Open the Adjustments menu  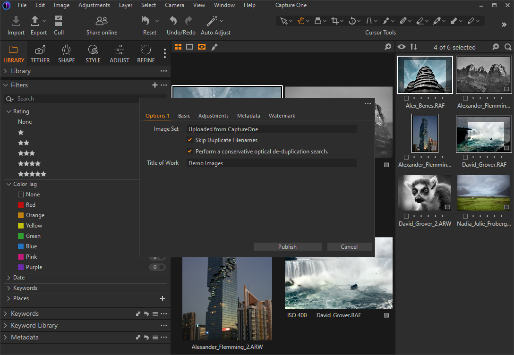point(94,5)
